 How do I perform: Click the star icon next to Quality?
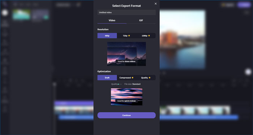tap(149, 78)
